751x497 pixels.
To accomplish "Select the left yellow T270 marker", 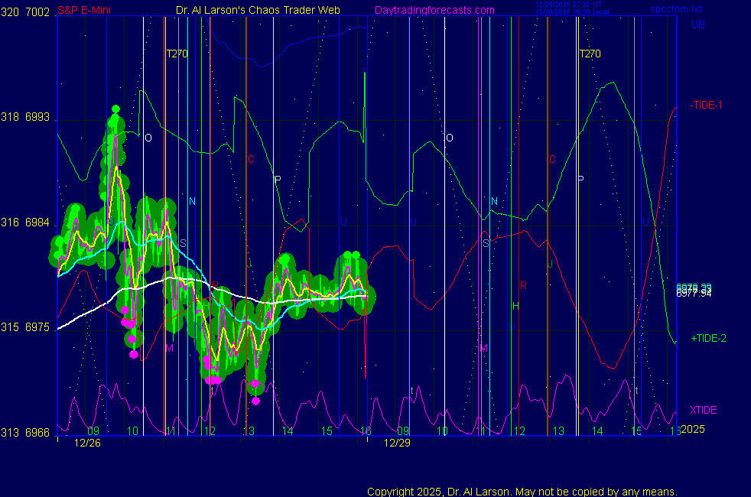I will [x=177, y=54].
